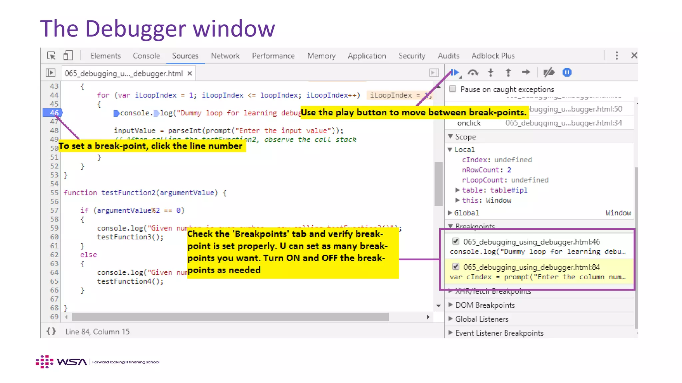Image resolution: width=682 pixels, height=383 pixels.
Task: Click 'function testFunction2(argumentValue)' code line
Action: (145, 193)
